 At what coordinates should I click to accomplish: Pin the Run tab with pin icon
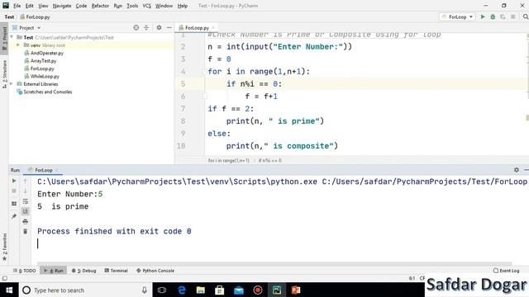click(x=14, y=216)
